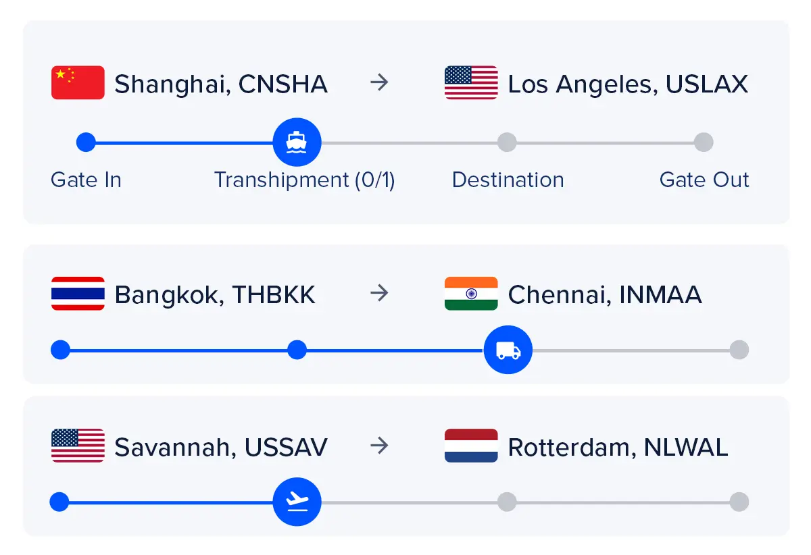The height and width of the screenshot is (555, 811).
Task: Click the vessel icon on the Shanghai shipment progress bar
Action: click(x=297, y=142)
